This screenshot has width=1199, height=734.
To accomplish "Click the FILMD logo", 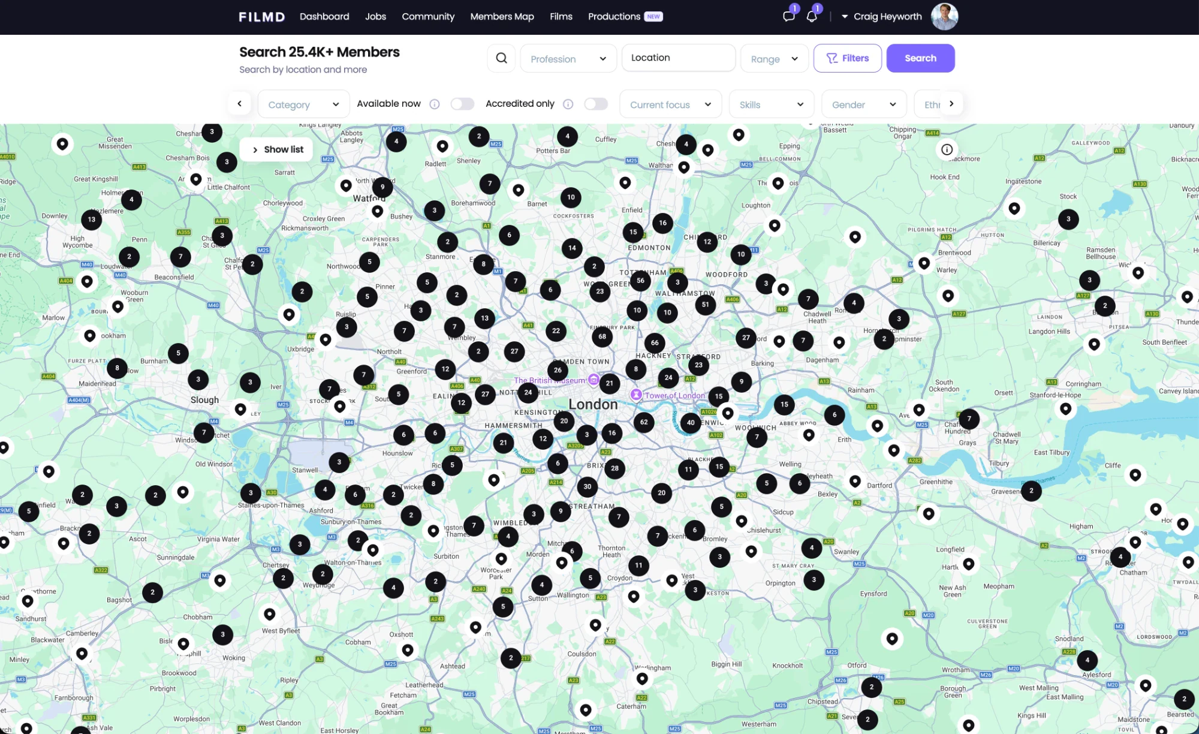I will pos(262,17).
